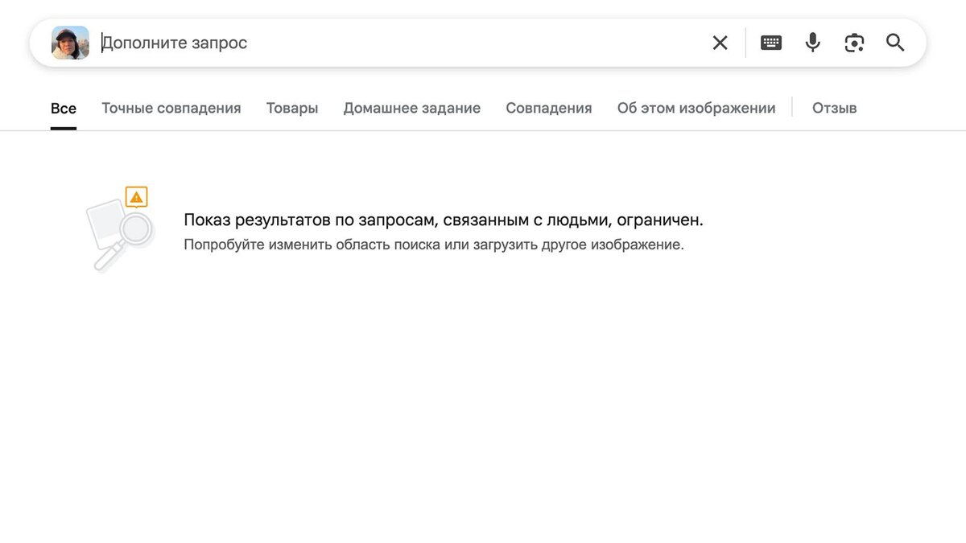Screen dimensions: 966x543
Task: Switch to the Точные совпадения tab
Action: point(171,108)
